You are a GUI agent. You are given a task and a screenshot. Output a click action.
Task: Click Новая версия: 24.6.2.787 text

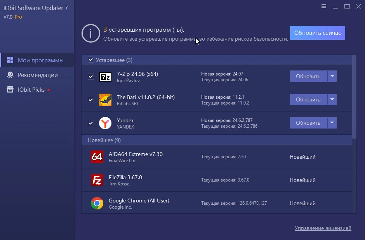pos(227,120)
